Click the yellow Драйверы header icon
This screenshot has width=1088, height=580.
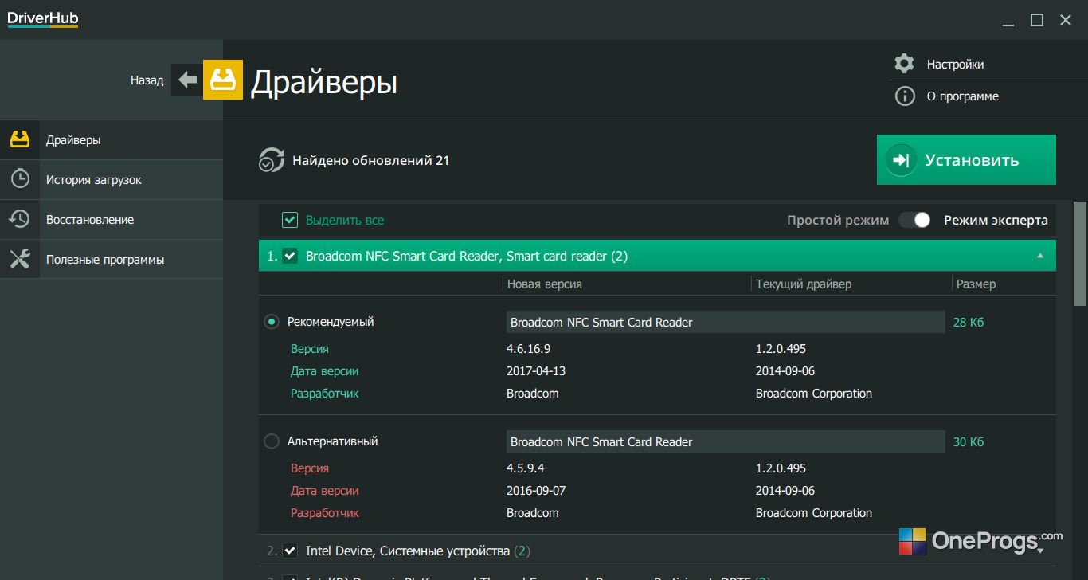point(223,80)
